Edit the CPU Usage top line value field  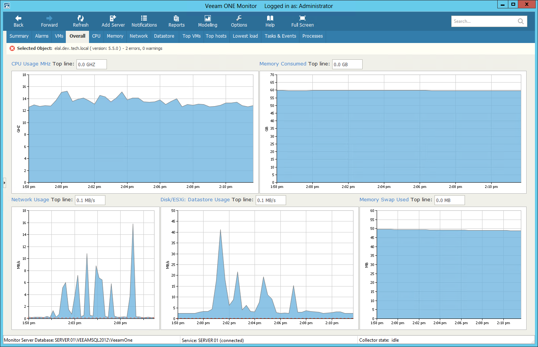92,64
